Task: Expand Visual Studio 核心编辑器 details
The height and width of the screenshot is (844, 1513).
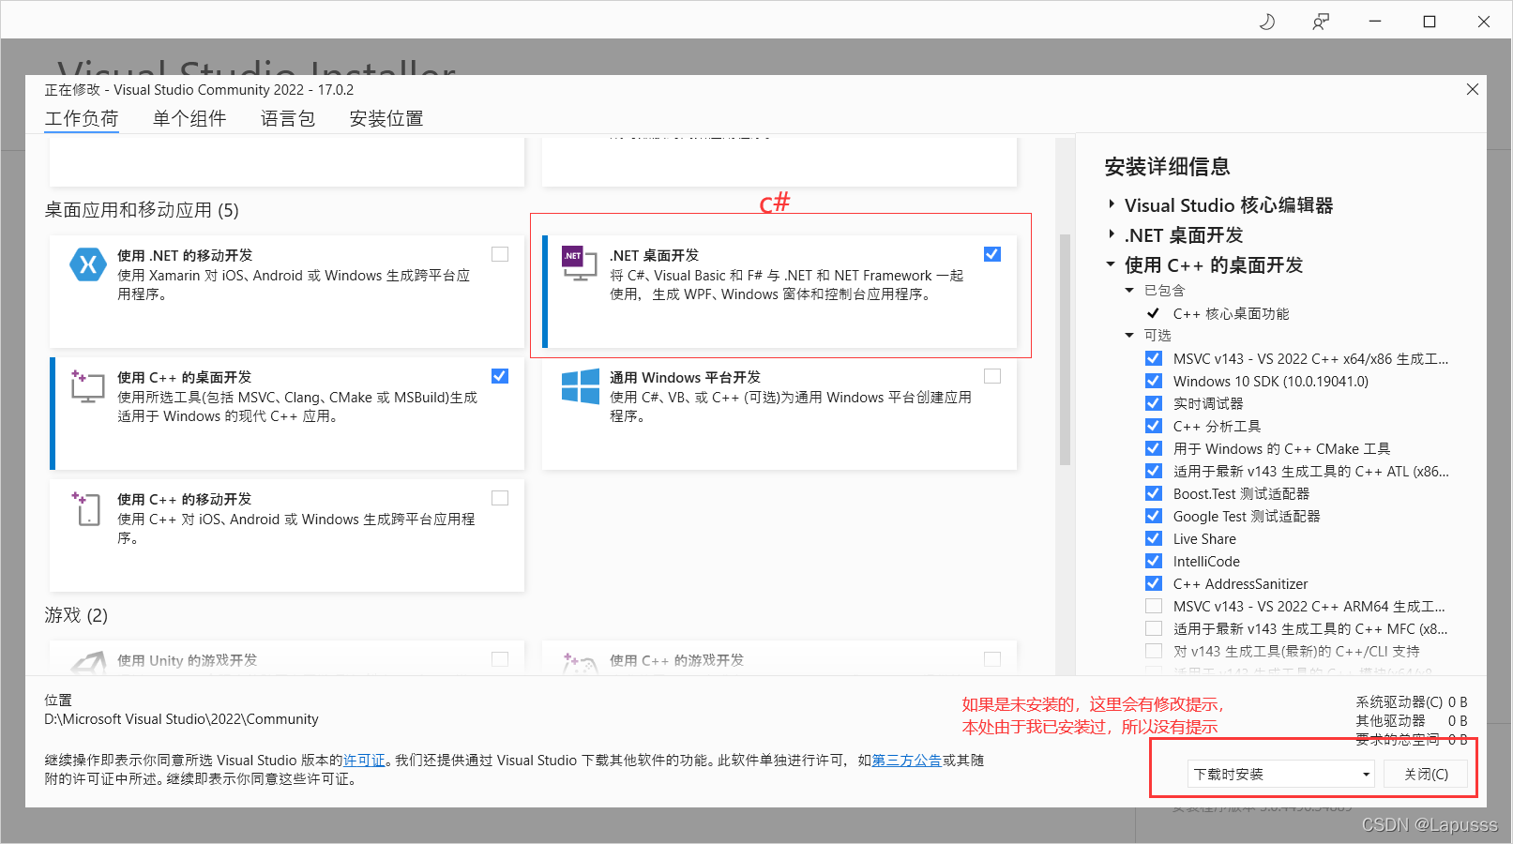Action: click(1112, 204)
